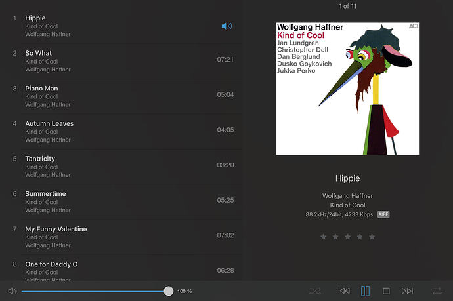Stop playback with the square button

[386, 291]
